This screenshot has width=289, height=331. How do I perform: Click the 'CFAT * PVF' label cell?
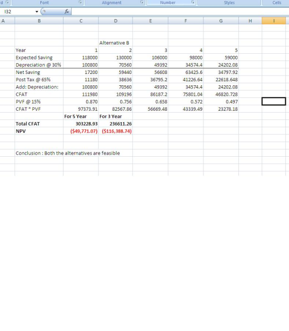click(x=39, y=109)
